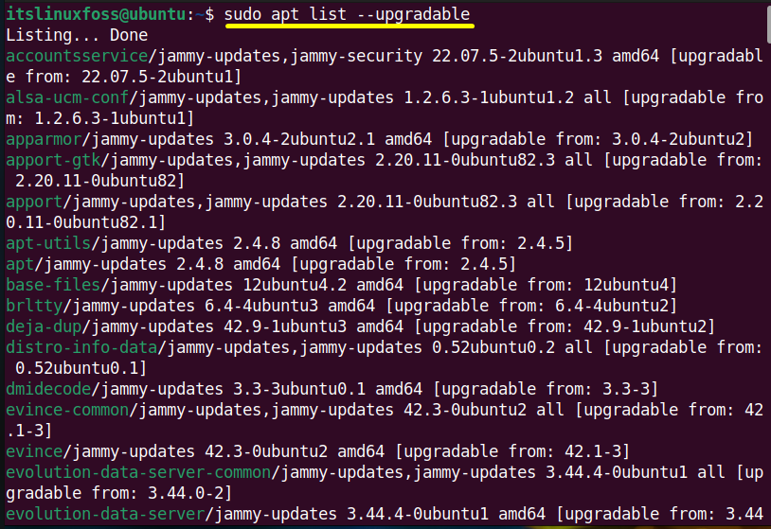This screenshot has width=771, height=529.
Task: Click the brltty package name
Action: [x=34, y=306]
